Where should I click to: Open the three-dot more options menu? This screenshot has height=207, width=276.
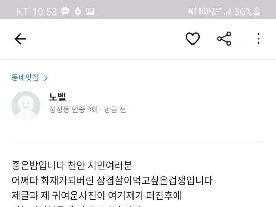point(258,39)
